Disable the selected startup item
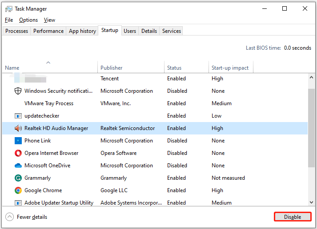Screen dimensions: 317x229 pos(293,217)
